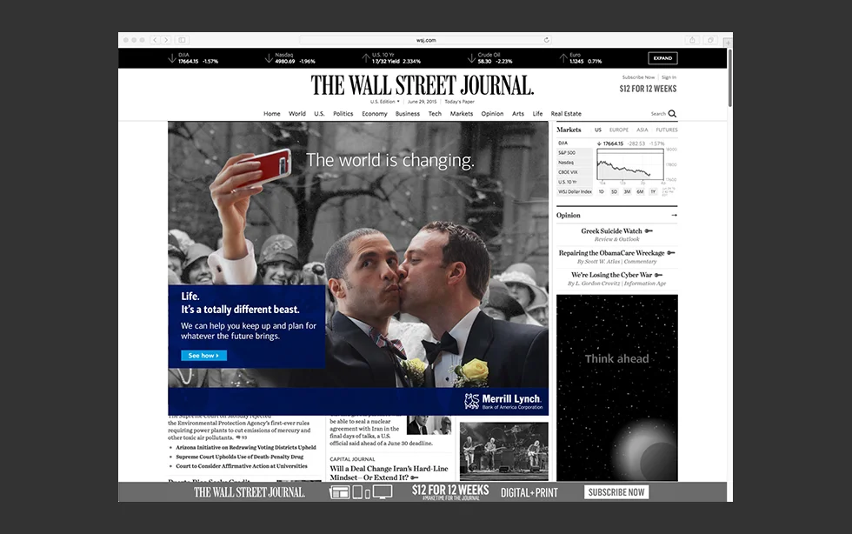Image resolution: width=852 pixels, height=534 pixels.
Task: Switch to the EUROPE markets tab
Action: (619, 130)
